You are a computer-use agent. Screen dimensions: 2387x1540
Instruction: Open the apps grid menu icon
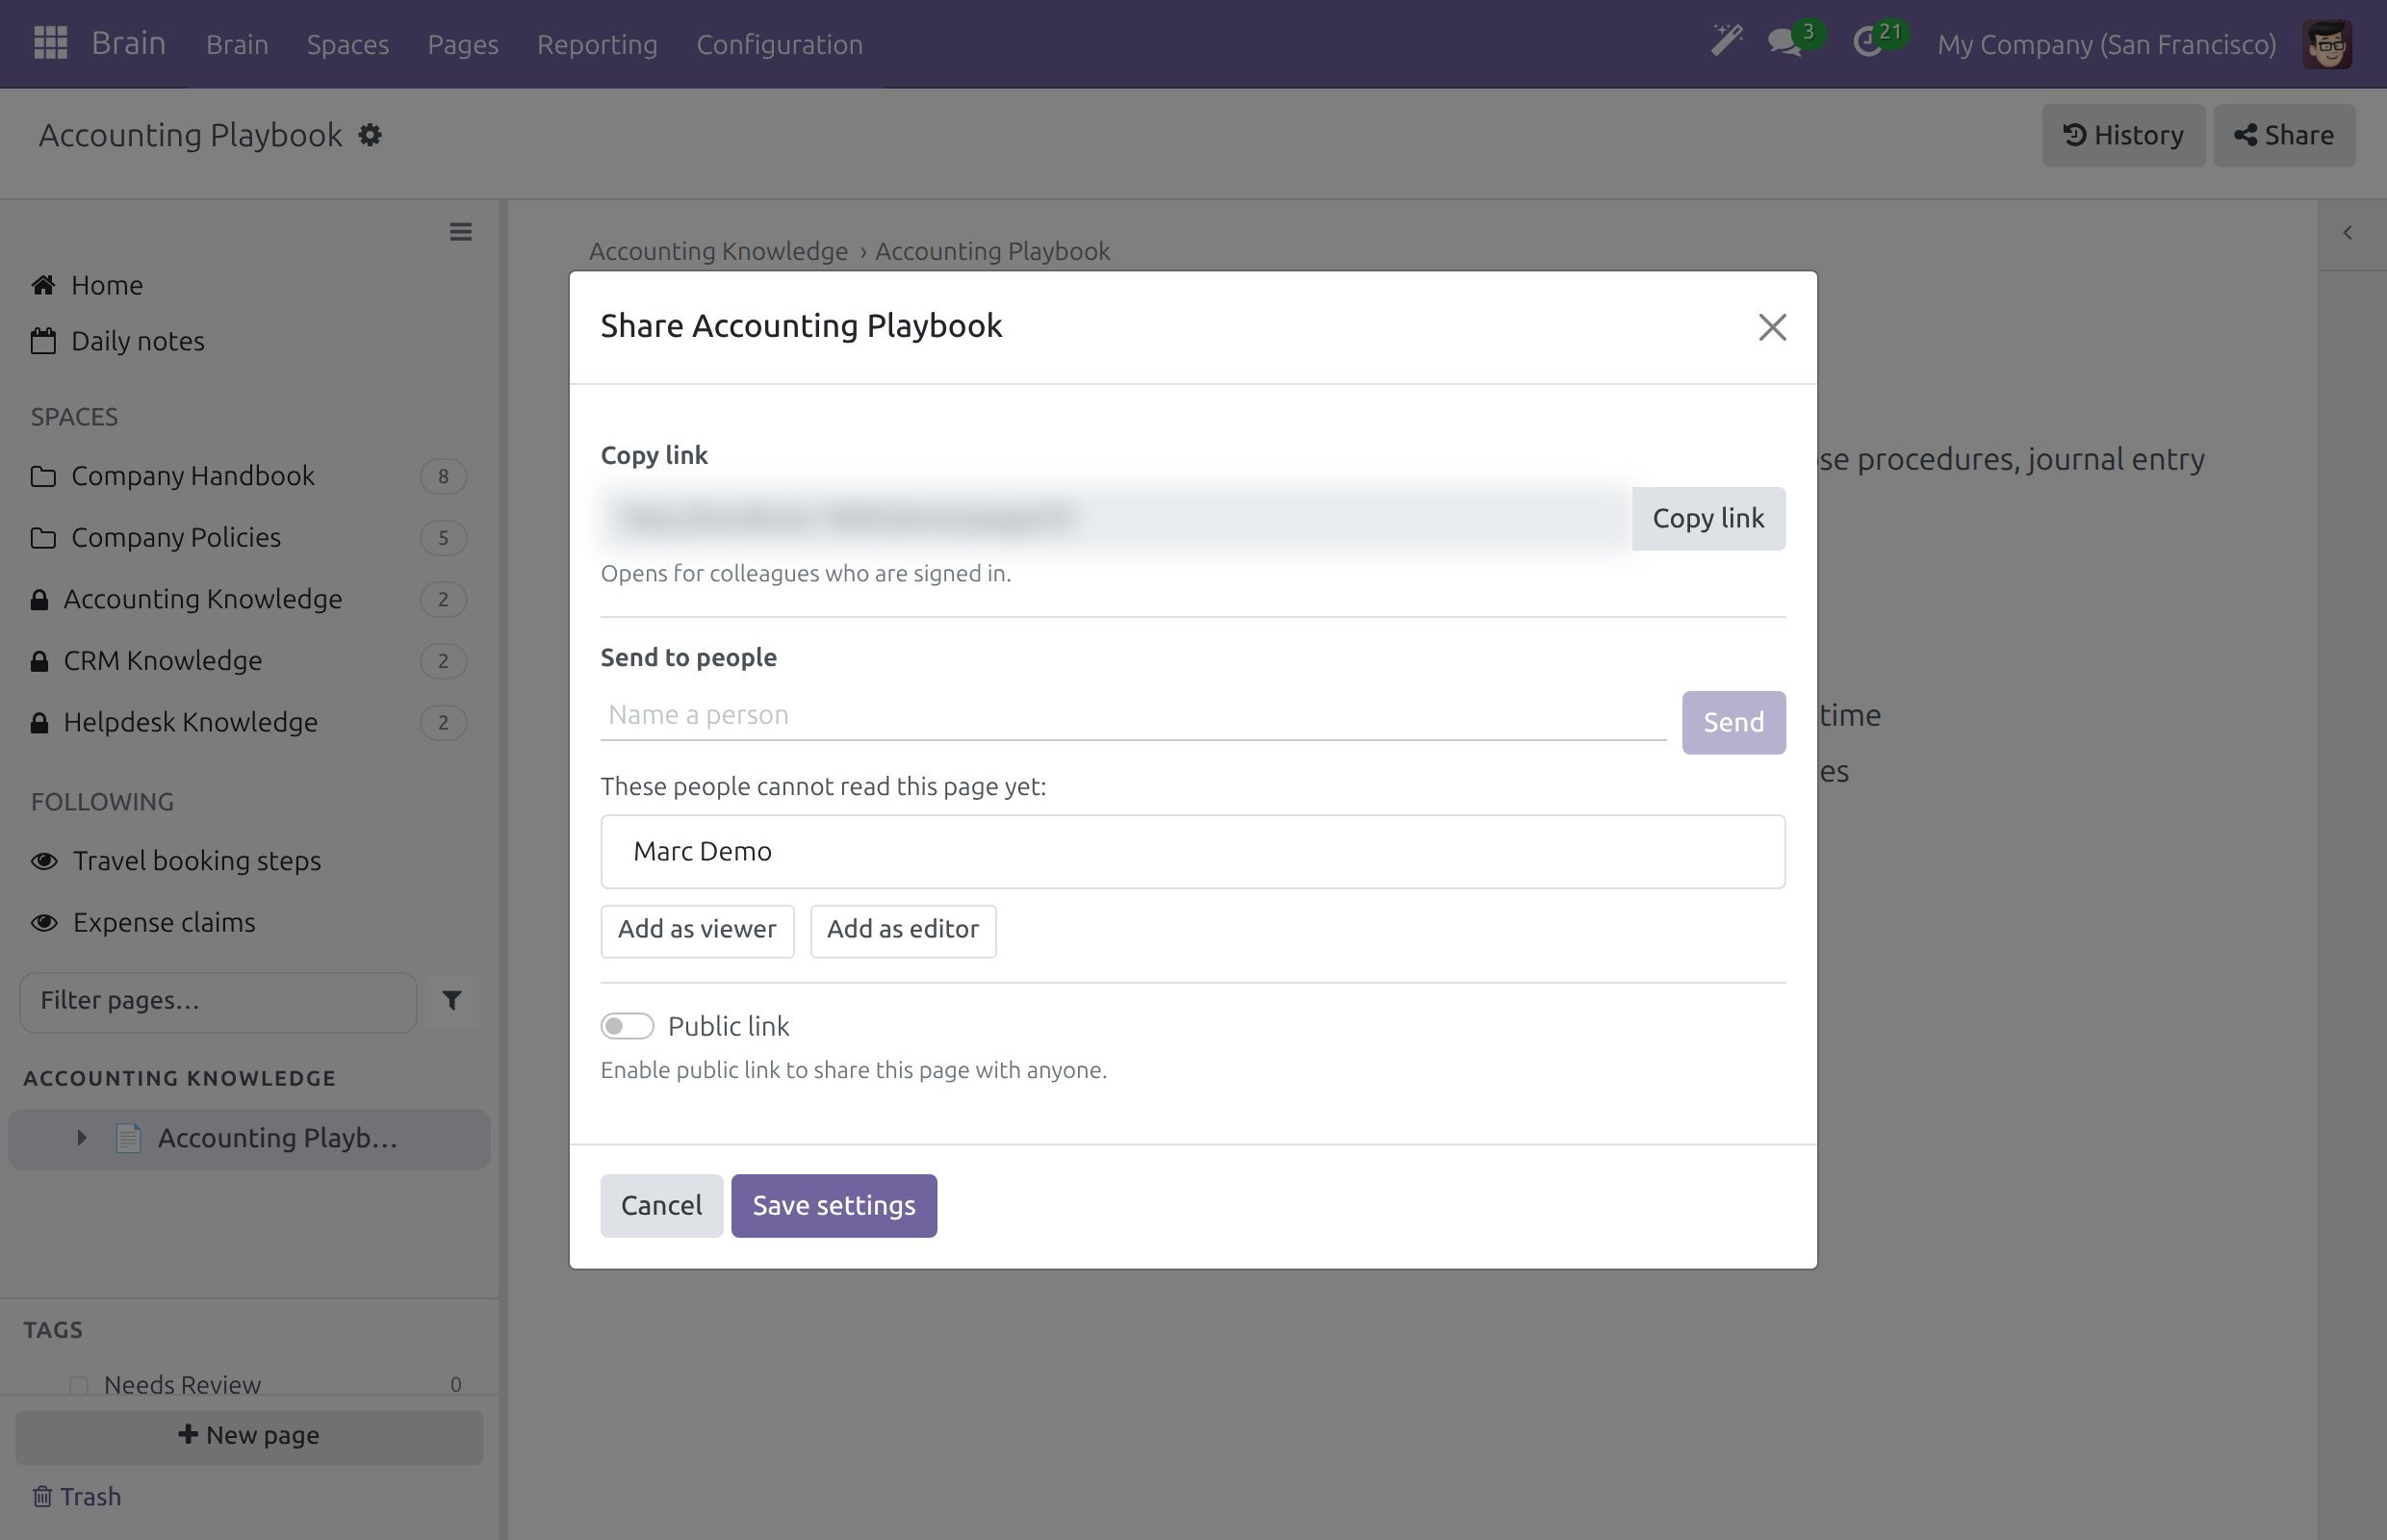pos(50,43)
